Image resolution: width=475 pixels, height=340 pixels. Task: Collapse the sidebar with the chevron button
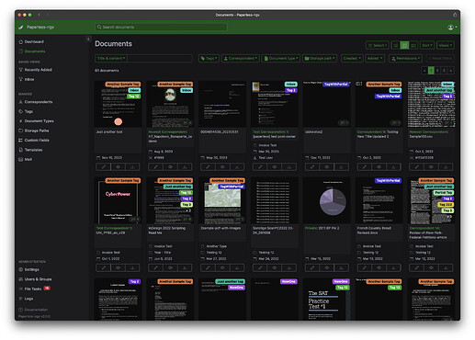[x=88, y=39]
